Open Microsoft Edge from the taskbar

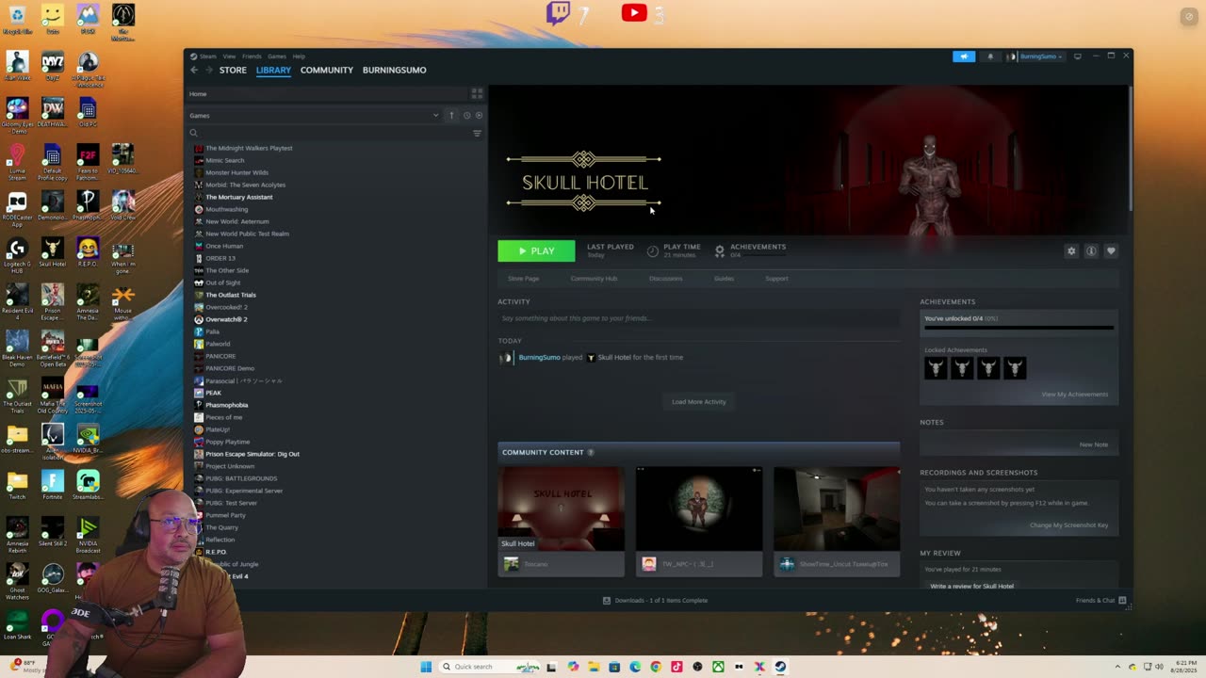pyautogui.click(x=635, y=667)
